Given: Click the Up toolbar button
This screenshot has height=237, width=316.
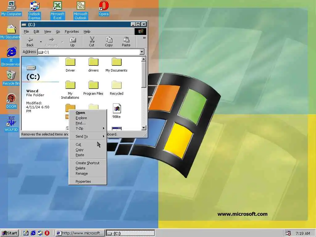Looking at the screenshot, I should pos(72,42).
